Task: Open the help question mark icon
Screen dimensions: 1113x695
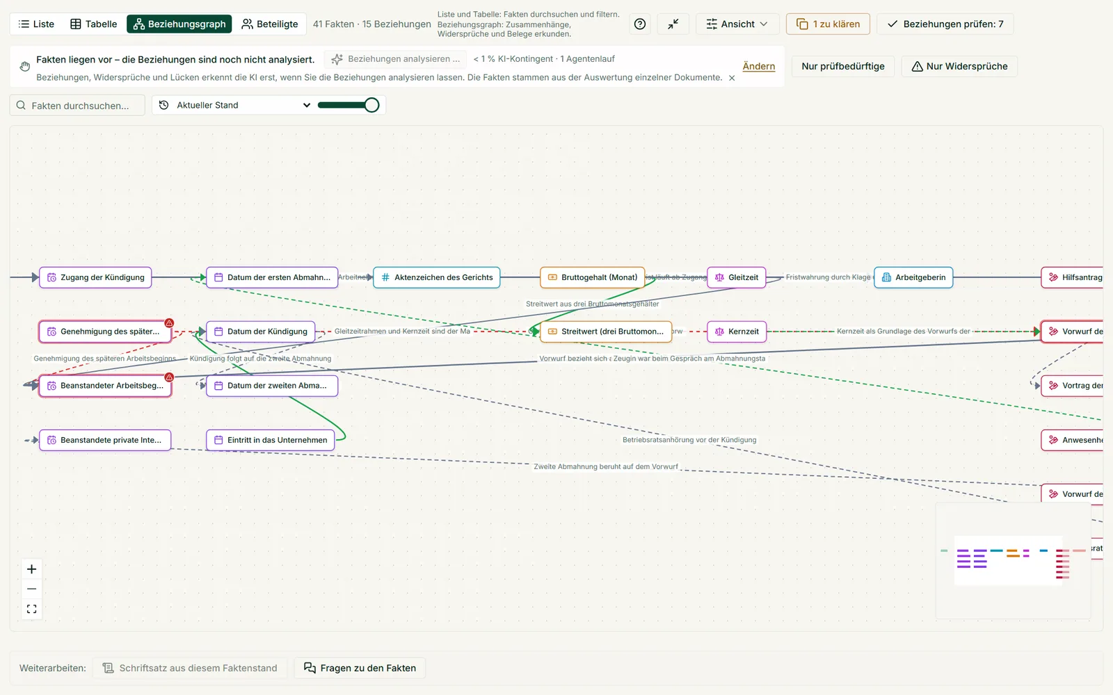Action: [x=640, y=24]
